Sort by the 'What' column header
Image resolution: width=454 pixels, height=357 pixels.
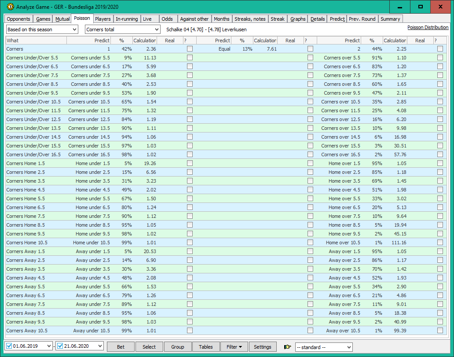coord(35,40)
